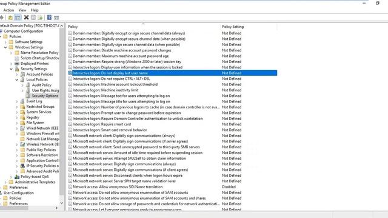The width and height of the screenshot is (388, 218).
Task: Click tree pane scroll down arrow
Action: (x=62, y=203)
